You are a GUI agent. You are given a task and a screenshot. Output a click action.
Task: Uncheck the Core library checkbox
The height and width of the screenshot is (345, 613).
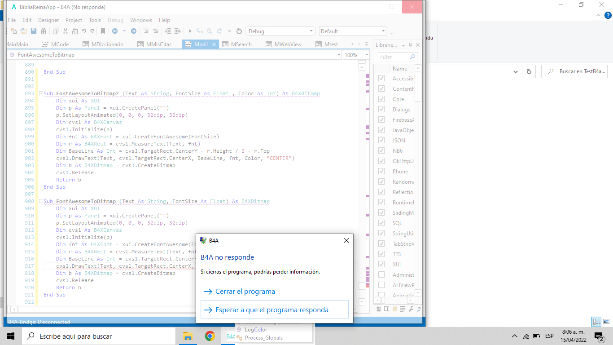(x=381, y=99)
